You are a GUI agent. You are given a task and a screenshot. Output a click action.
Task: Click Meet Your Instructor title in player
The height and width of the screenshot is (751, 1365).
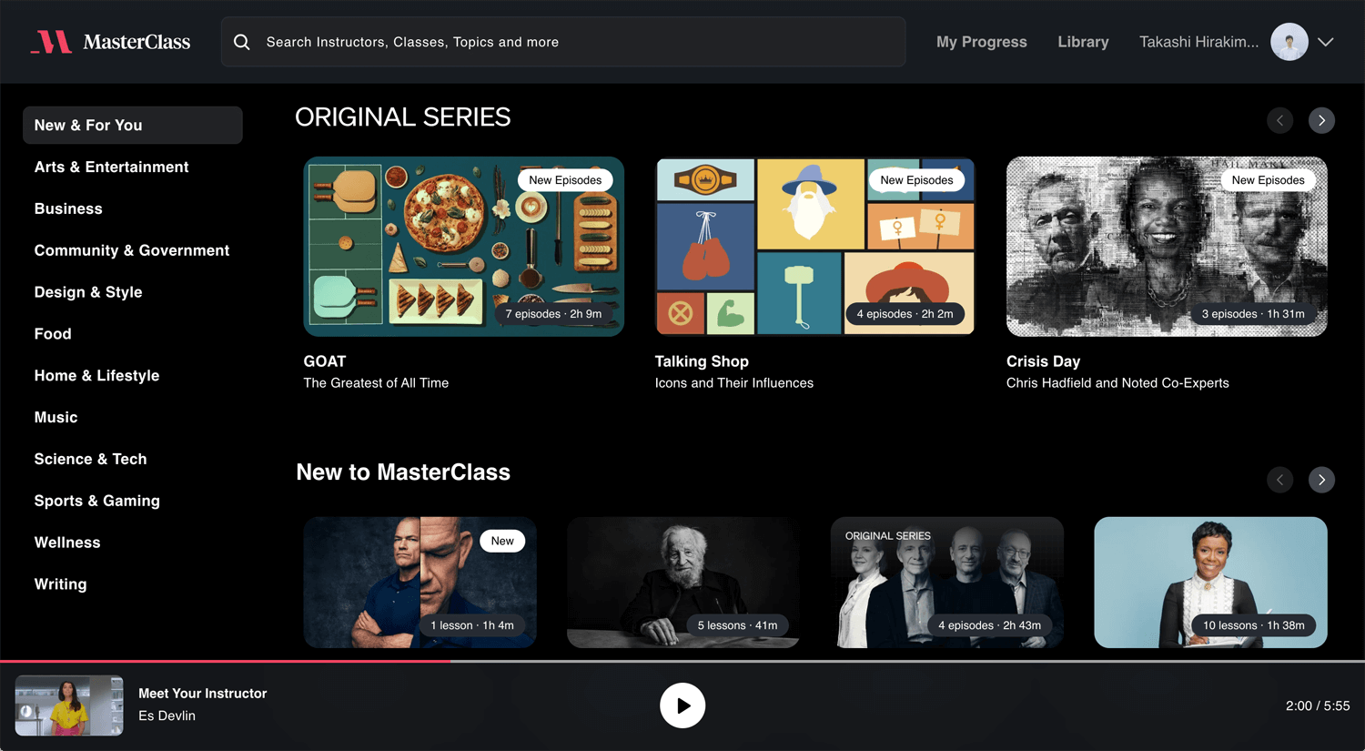click(203, 694)
